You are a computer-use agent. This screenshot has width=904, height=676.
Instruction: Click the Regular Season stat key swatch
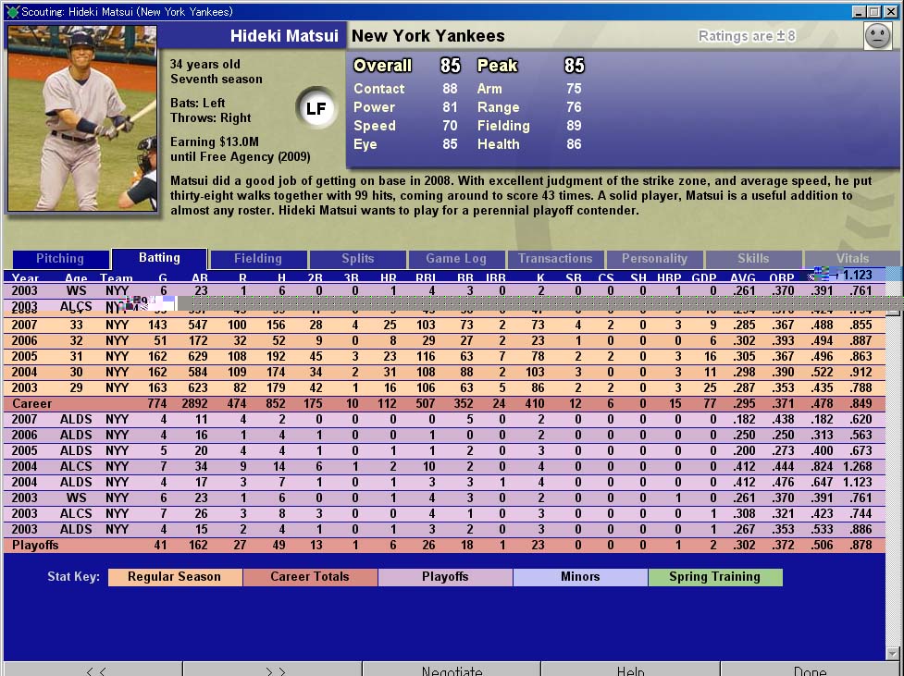pyautogui.click(x=175, y=577)
